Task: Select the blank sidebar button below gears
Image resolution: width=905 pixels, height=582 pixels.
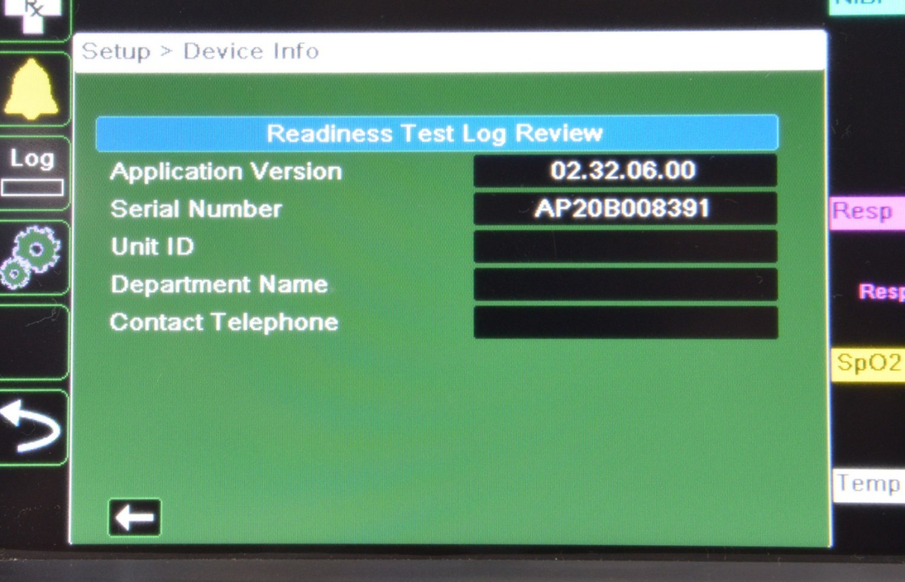Action: [33, 342]
